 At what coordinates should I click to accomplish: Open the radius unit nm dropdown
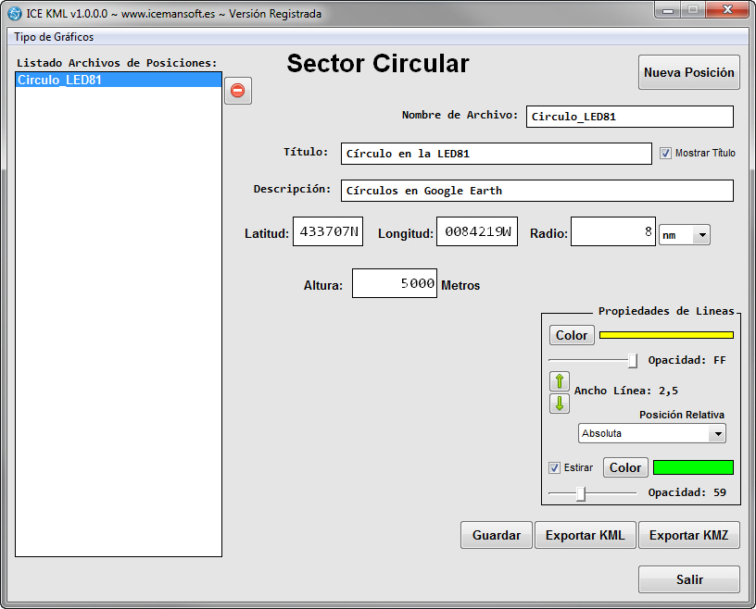(684, 236)
